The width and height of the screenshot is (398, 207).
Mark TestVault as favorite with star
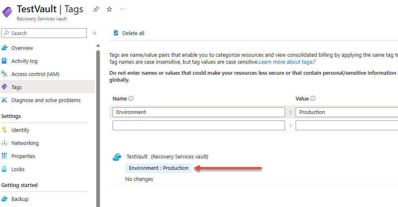pyautogui.click(x=109, y=9)
